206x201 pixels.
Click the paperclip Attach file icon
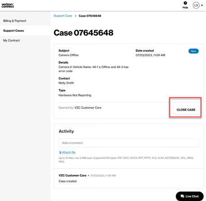tap(60, 153)
